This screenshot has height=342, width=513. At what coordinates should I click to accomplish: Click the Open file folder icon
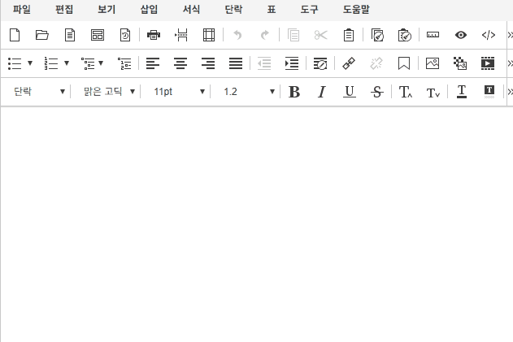(42, 35)
